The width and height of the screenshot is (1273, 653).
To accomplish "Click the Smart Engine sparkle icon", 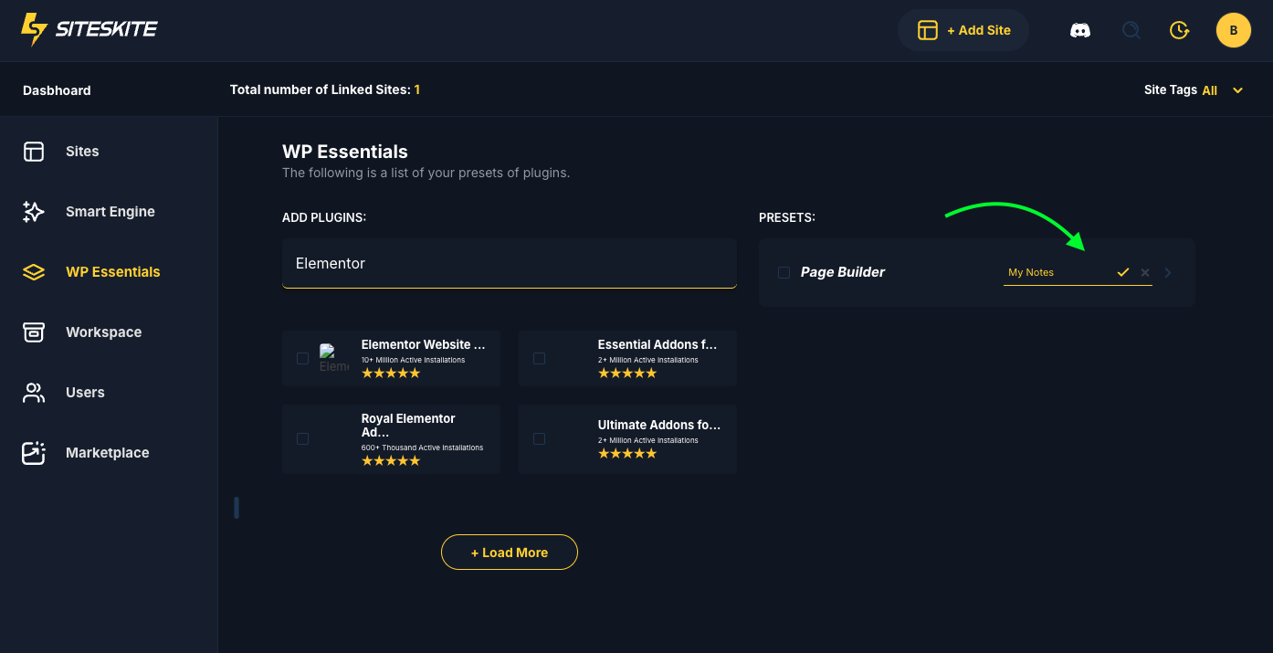I will [34, 212].
